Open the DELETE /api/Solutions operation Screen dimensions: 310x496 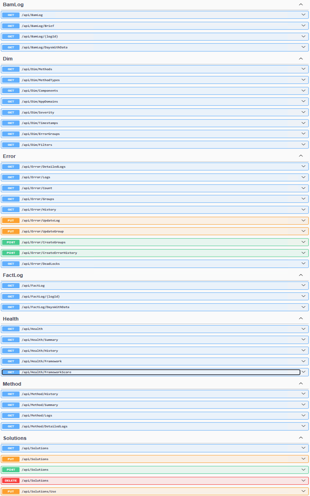[155, 481]
